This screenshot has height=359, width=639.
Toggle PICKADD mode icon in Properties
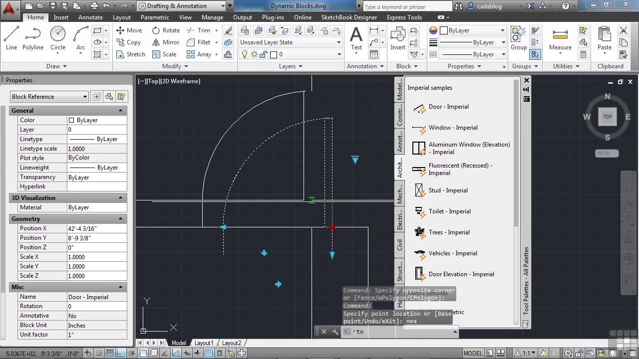(97, 97)
